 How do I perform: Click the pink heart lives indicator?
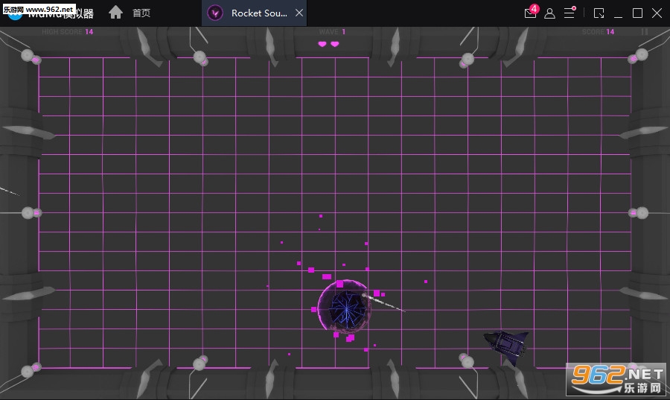328,44
